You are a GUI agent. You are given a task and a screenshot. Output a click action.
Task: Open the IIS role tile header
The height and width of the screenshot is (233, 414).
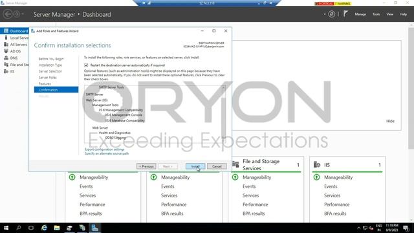tap(347, 165)
